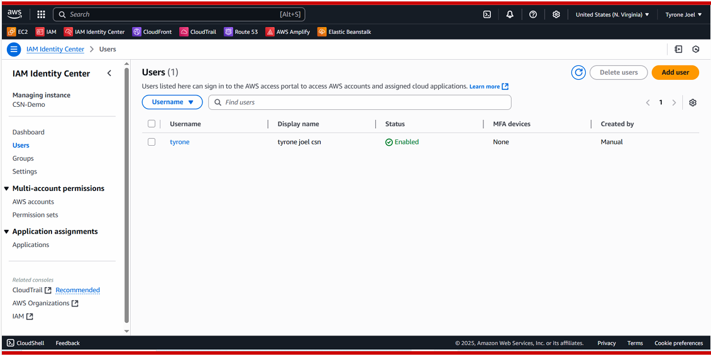This screenshot has width=711, height=355.
Task: Collapse the Multi-account permissions section
Action: [x=7, y=188]
